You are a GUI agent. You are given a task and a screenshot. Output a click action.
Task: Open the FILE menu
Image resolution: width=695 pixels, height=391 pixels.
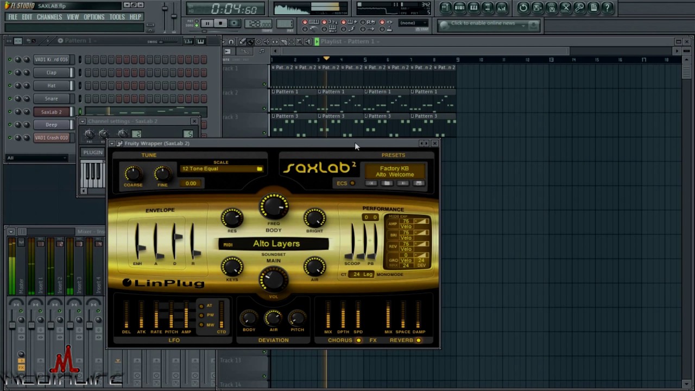click(12, 17)
